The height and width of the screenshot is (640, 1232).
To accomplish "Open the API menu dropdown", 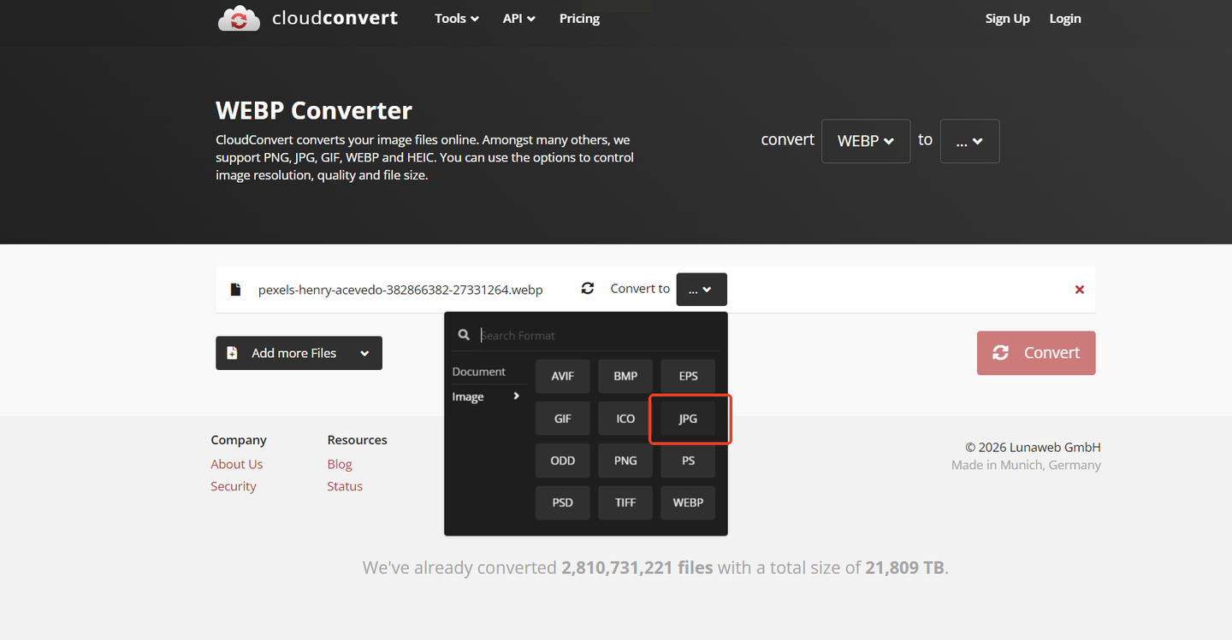I will click(518, 19).
